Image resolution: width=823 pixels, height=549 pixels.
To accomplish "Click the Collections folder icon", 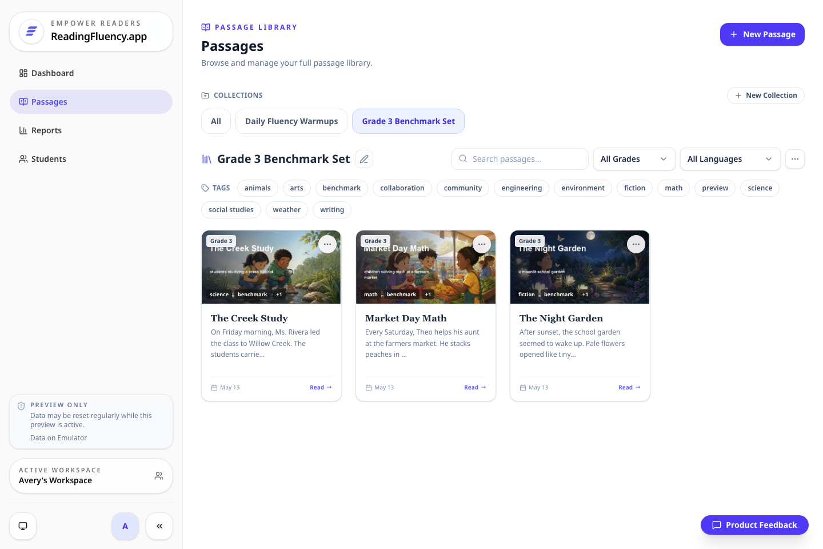I will [x=205, y=96].
